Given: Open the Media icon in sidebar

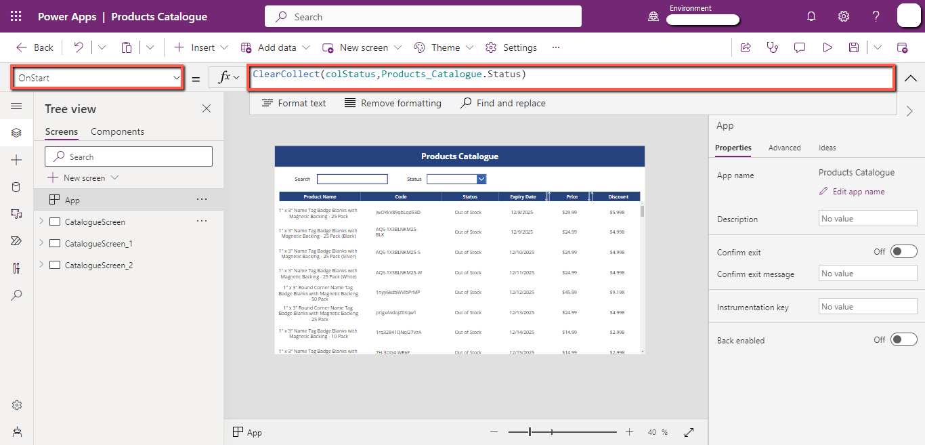Looking at the screenshot, I should pos(16,214).
